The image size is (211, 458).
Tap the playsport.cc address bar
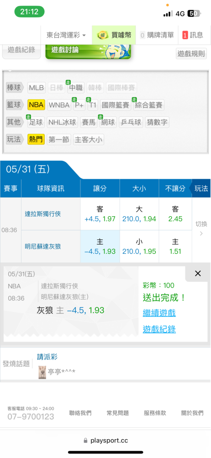click(x=105, y=440)
